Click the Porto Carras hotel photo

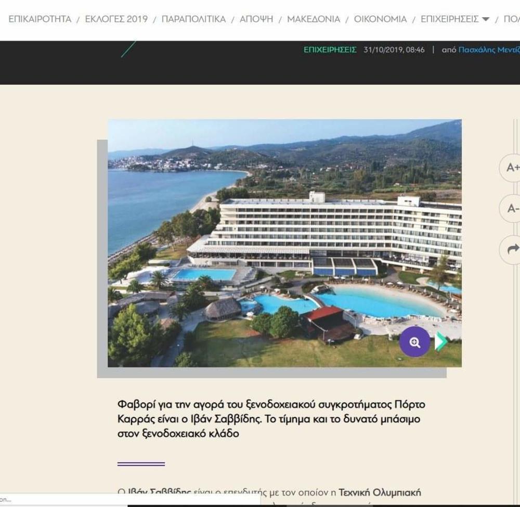284,243
